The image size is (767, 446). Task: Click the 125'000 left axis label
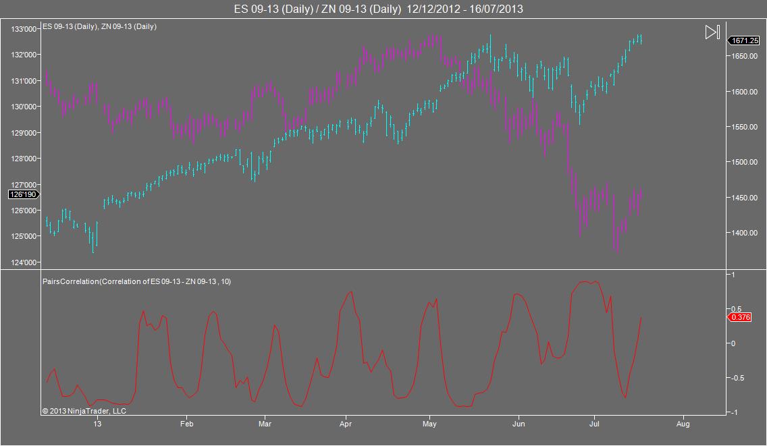click(x=24, y=236)
